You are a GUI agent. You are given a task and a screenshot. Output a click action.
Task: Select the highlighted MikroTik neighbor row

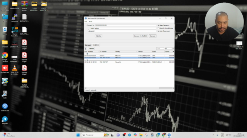coord(129,58)
